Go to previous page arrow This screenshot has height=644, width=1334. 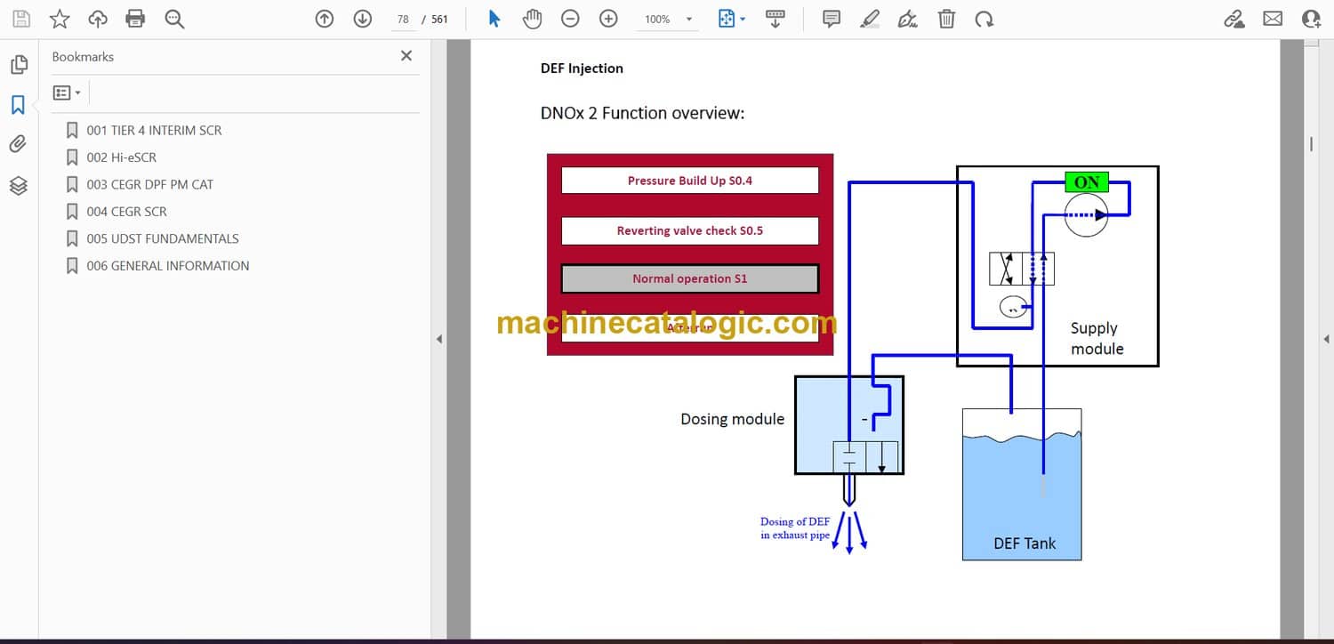tap(325, 19)
